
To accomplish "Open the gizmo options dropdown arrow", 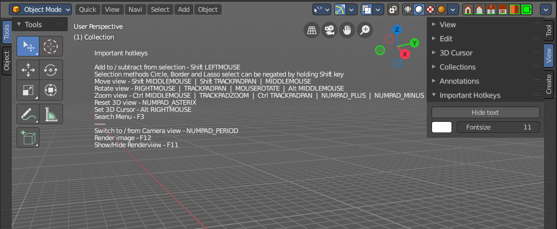I will pyautogui.click(x=352, y=9).
